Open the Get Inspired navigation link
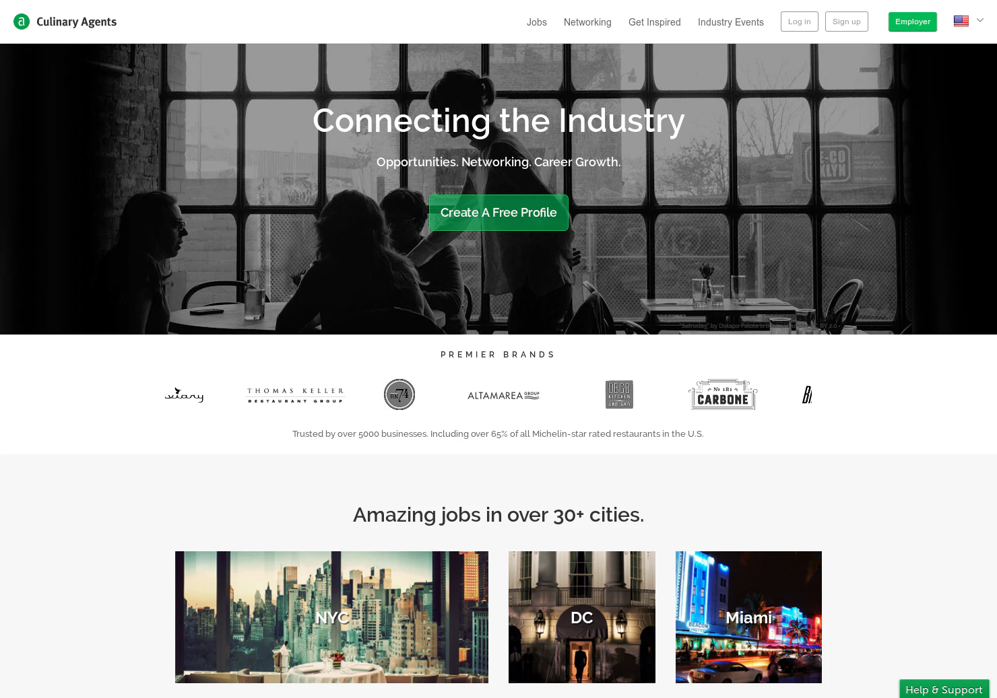This screenshot has height=698, width=997. click(655, 22)
